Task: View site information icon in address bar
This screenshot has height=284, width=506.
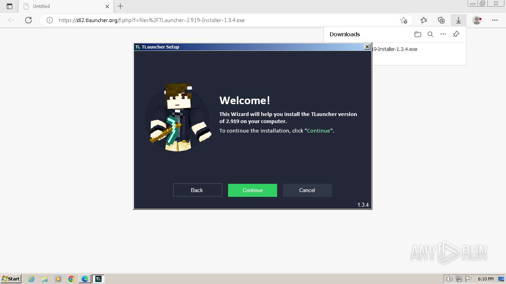Action: coord(50,20)
